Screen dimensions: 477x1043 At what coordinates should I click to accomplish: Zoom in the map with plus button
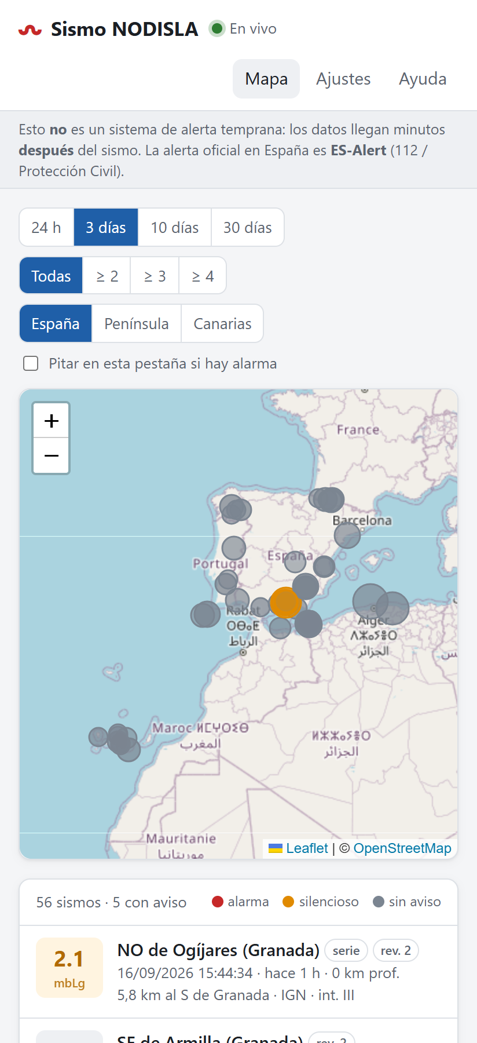click(52, 420)
